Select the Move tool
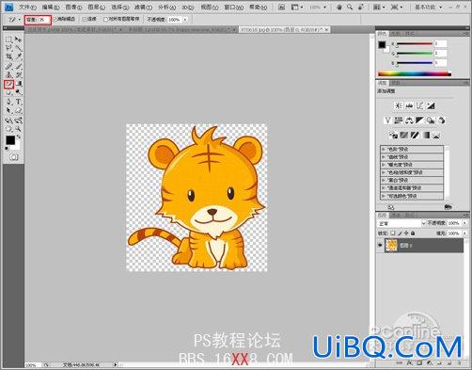472x370 pixels. tap(19, 40)
